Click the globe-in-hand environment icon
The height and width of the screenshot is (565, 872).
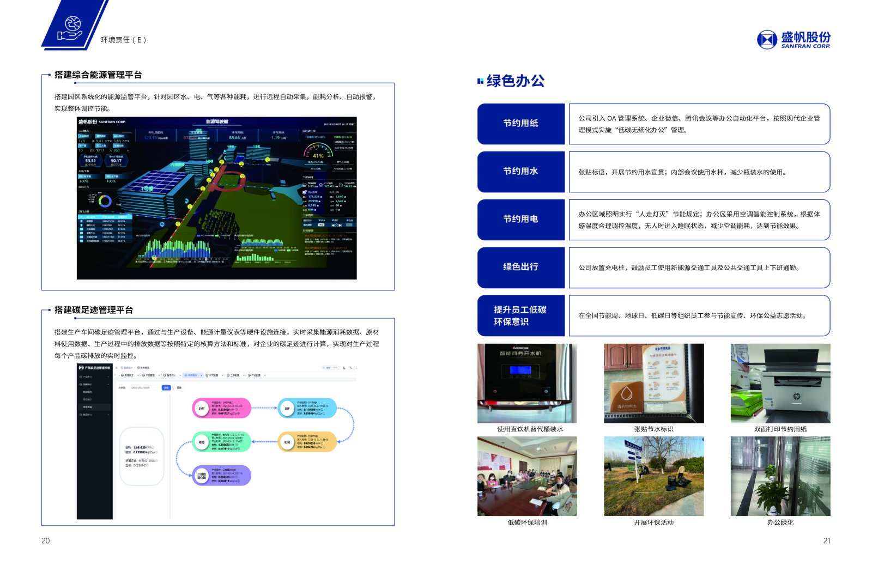tap(71, 27)
